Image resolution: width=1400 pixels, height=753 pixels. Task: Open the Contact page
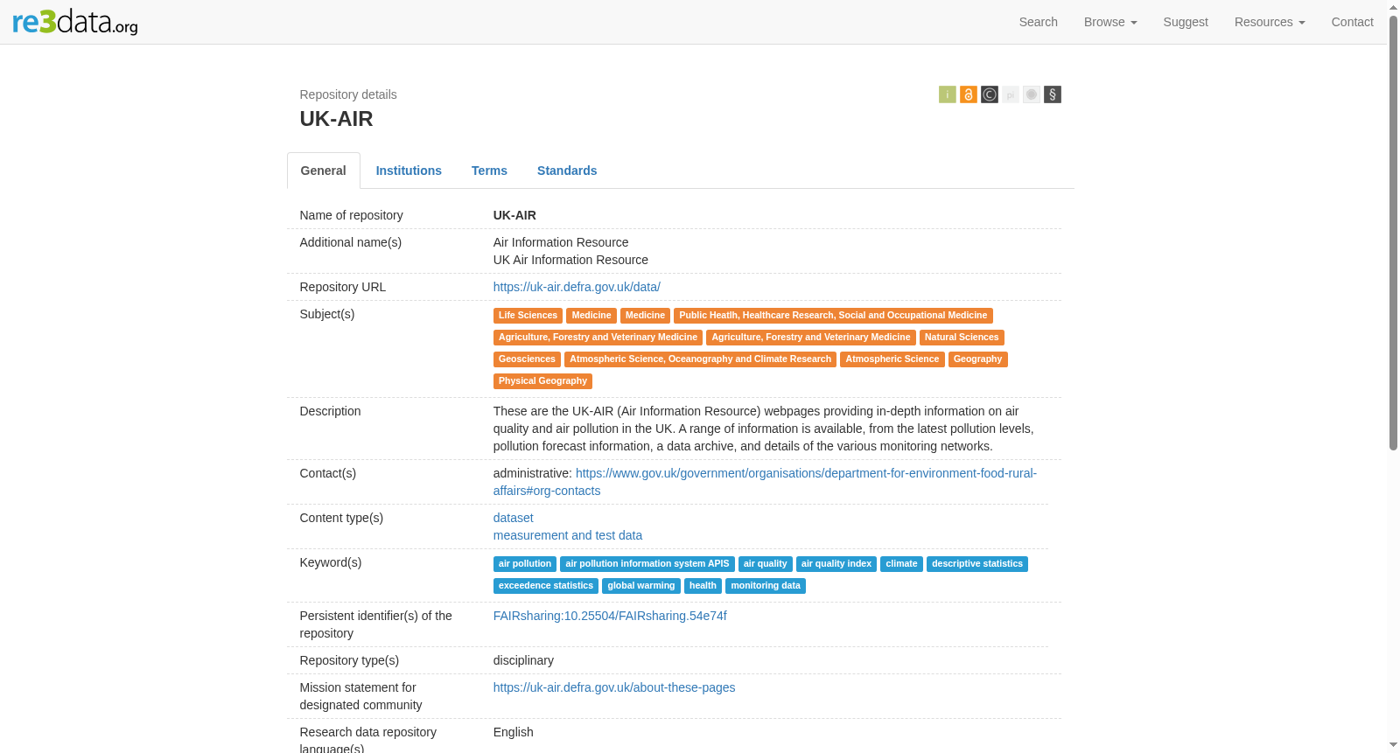(1352, 22)
